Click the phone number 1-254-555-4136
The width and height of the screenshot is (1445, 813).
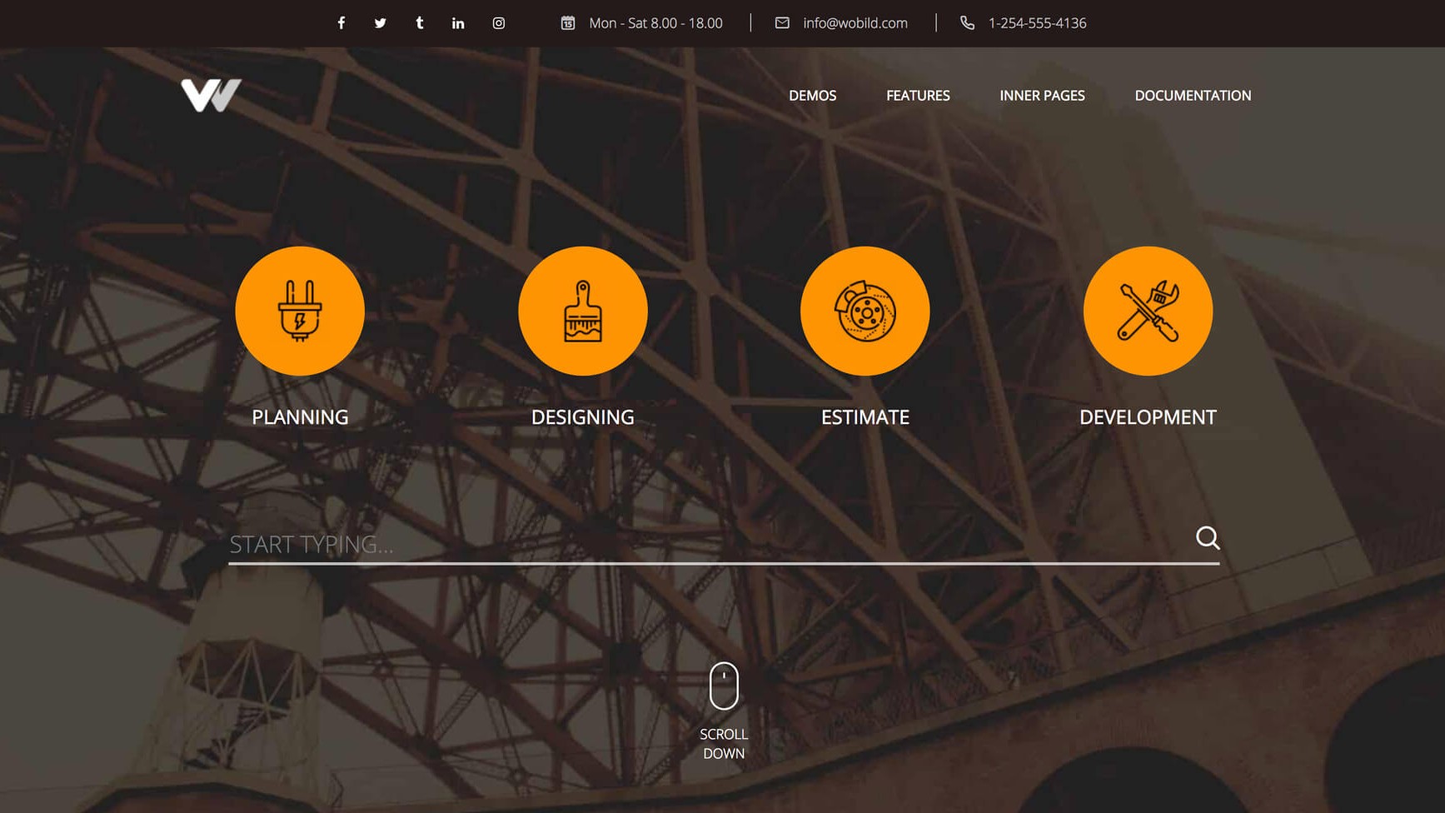[x=1036, y=23]
